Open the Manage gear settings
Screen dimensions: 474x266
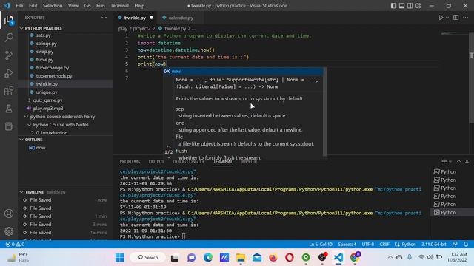coord(9,231)
